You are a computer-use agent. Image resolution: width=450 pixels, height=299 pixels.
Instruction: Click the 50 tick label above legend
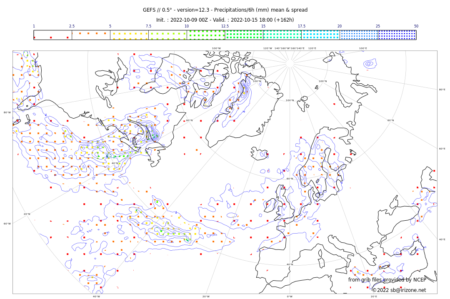(x=416, y=26)
